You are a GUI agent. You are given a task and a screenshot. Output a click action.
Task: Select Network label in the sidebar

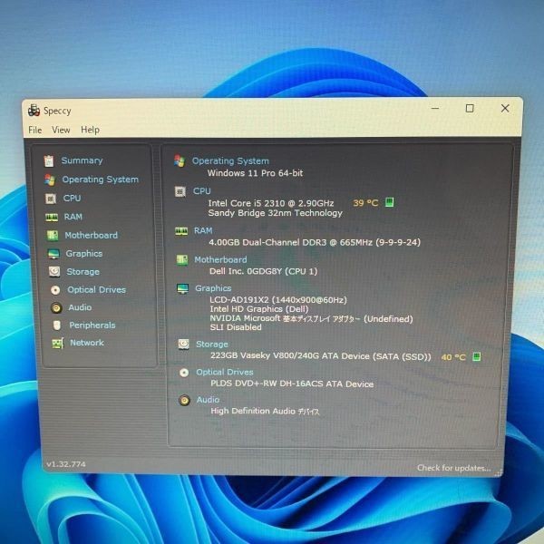pos(87,343)
